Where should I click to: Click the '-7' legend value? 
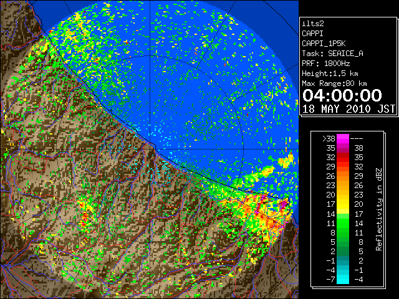(x=331, y=279)
